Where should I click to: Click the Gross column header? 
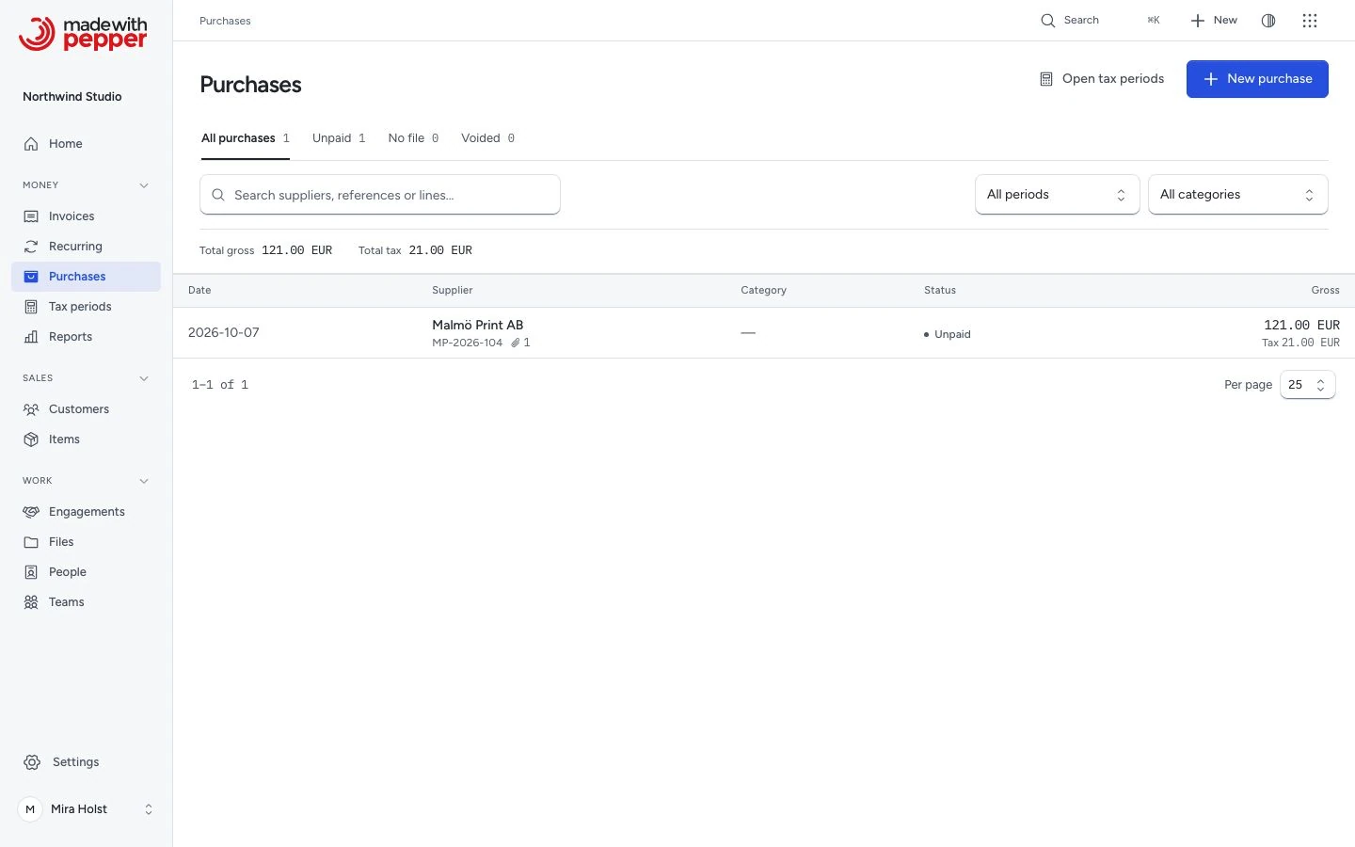[1325, 291]
